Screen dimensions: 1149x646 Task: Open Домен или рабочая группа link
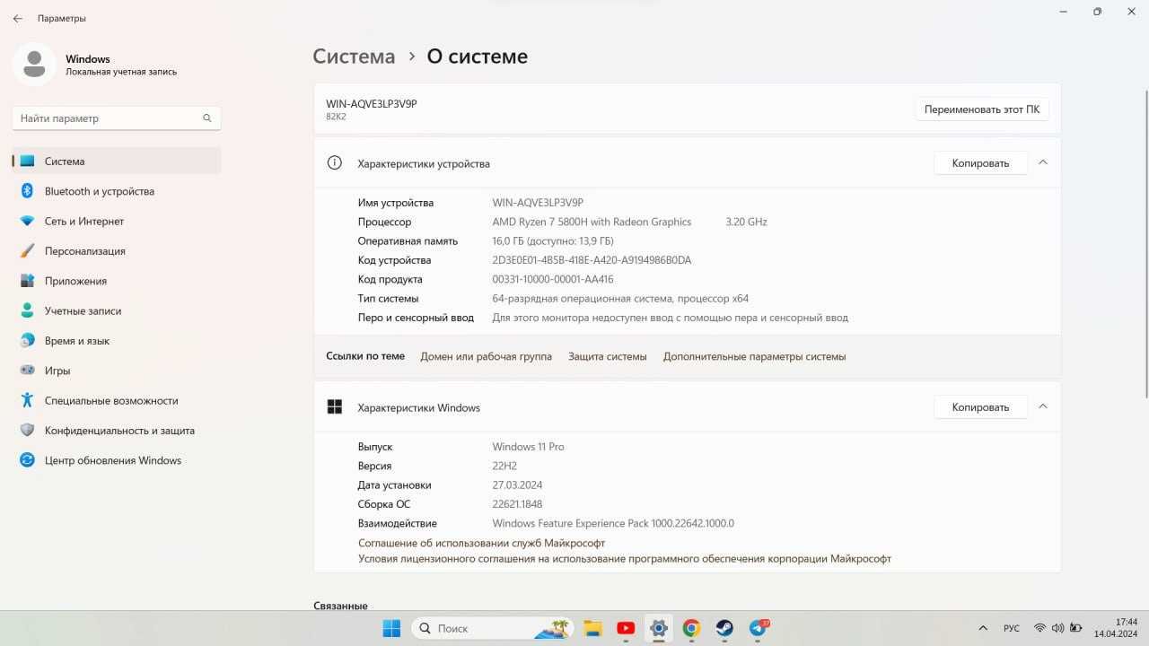coord(486,356)
